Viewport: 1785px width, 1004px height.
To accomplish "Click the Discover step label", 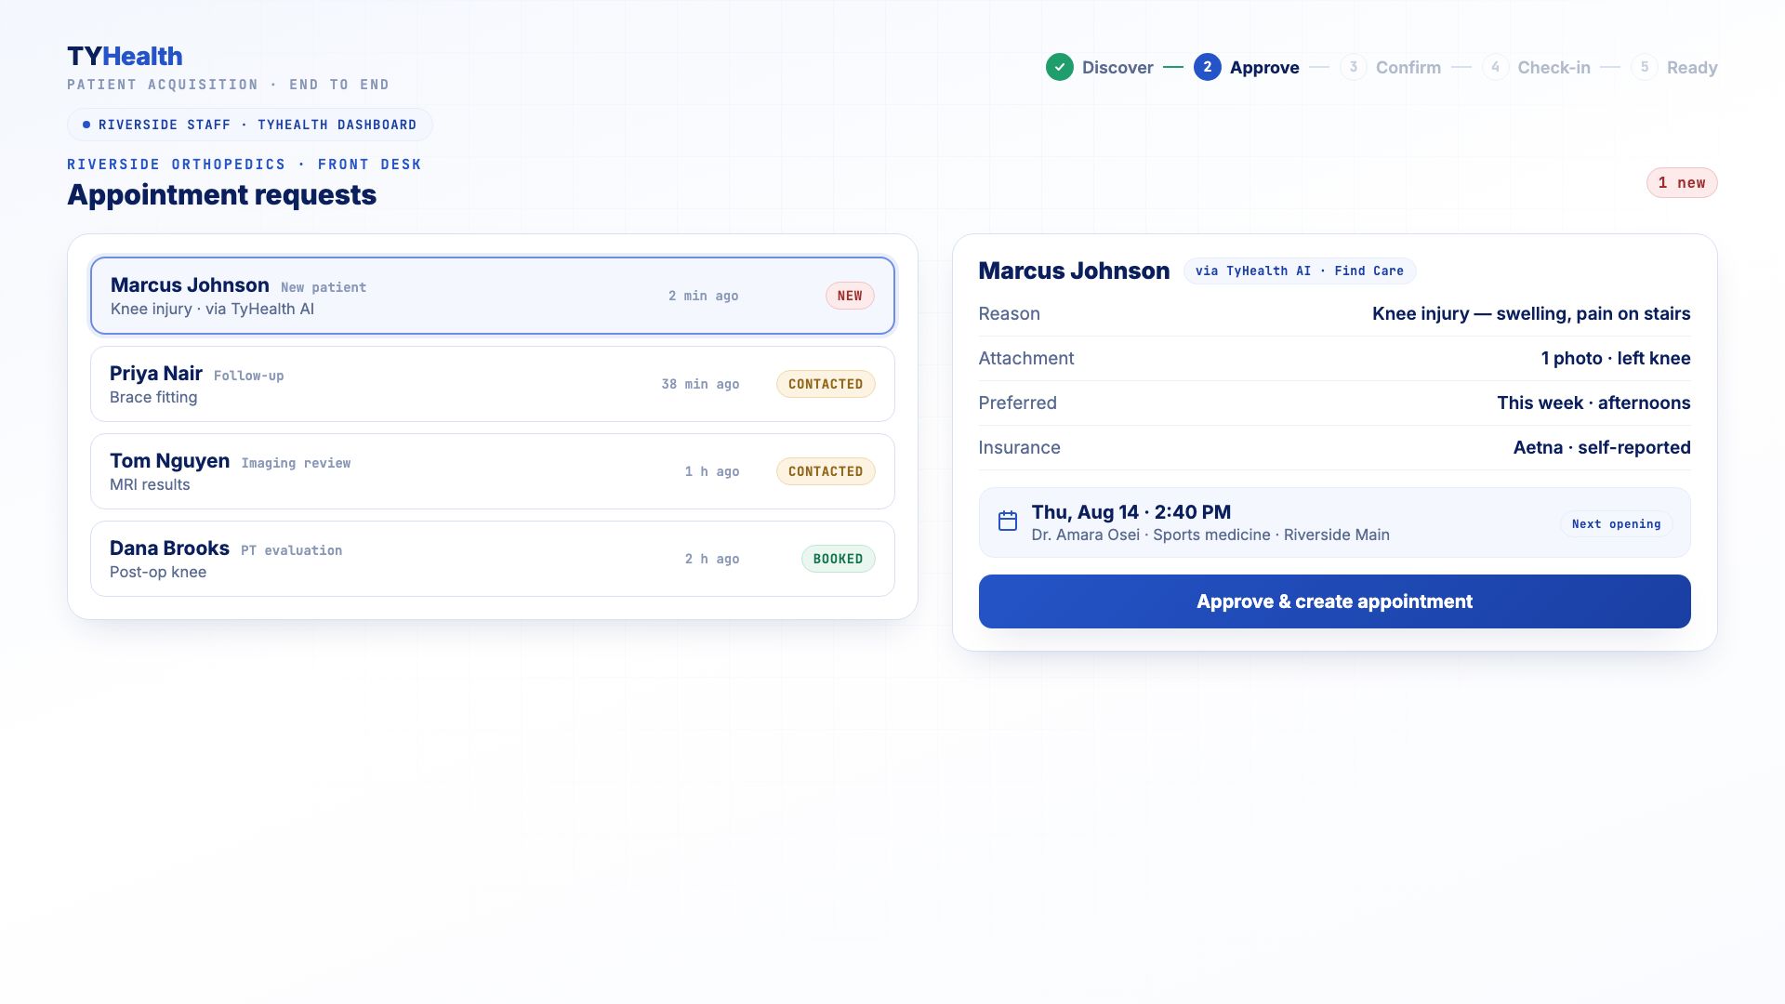I will 1117,68.
